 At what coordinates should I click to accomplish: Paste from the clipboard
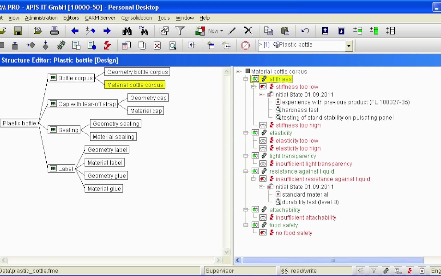click(x=285, y=31)
